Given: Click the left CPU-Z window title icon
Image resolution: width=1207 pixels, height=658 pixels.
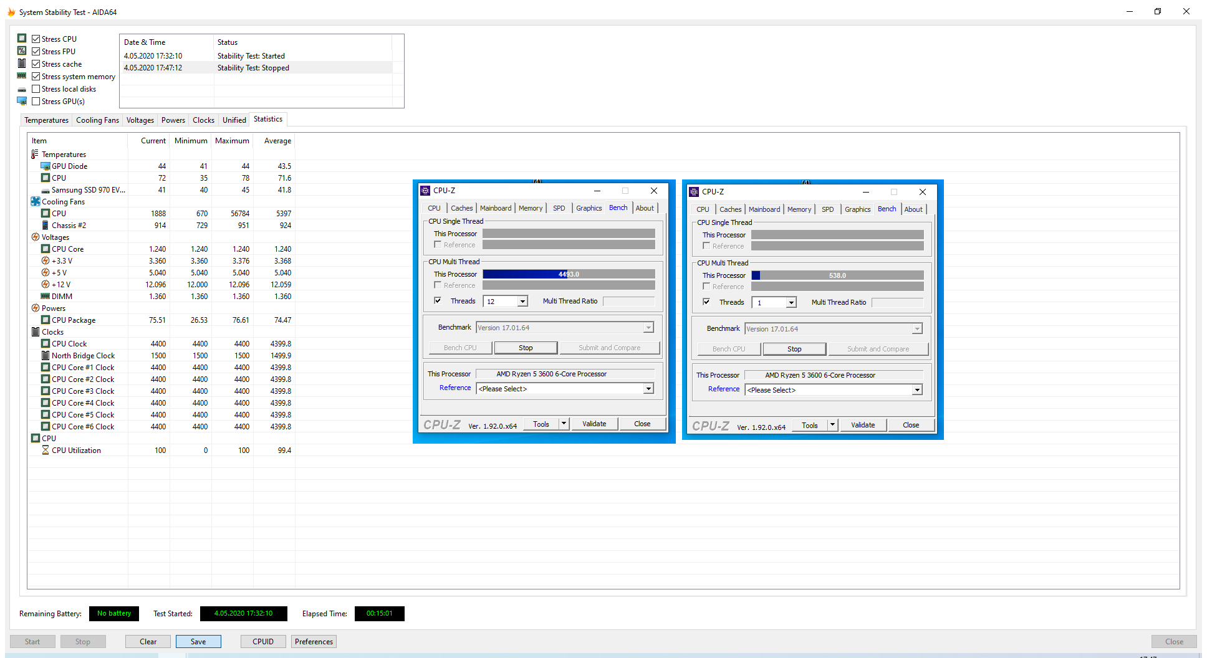Looking at the screenshot, I should coord(425,191).
